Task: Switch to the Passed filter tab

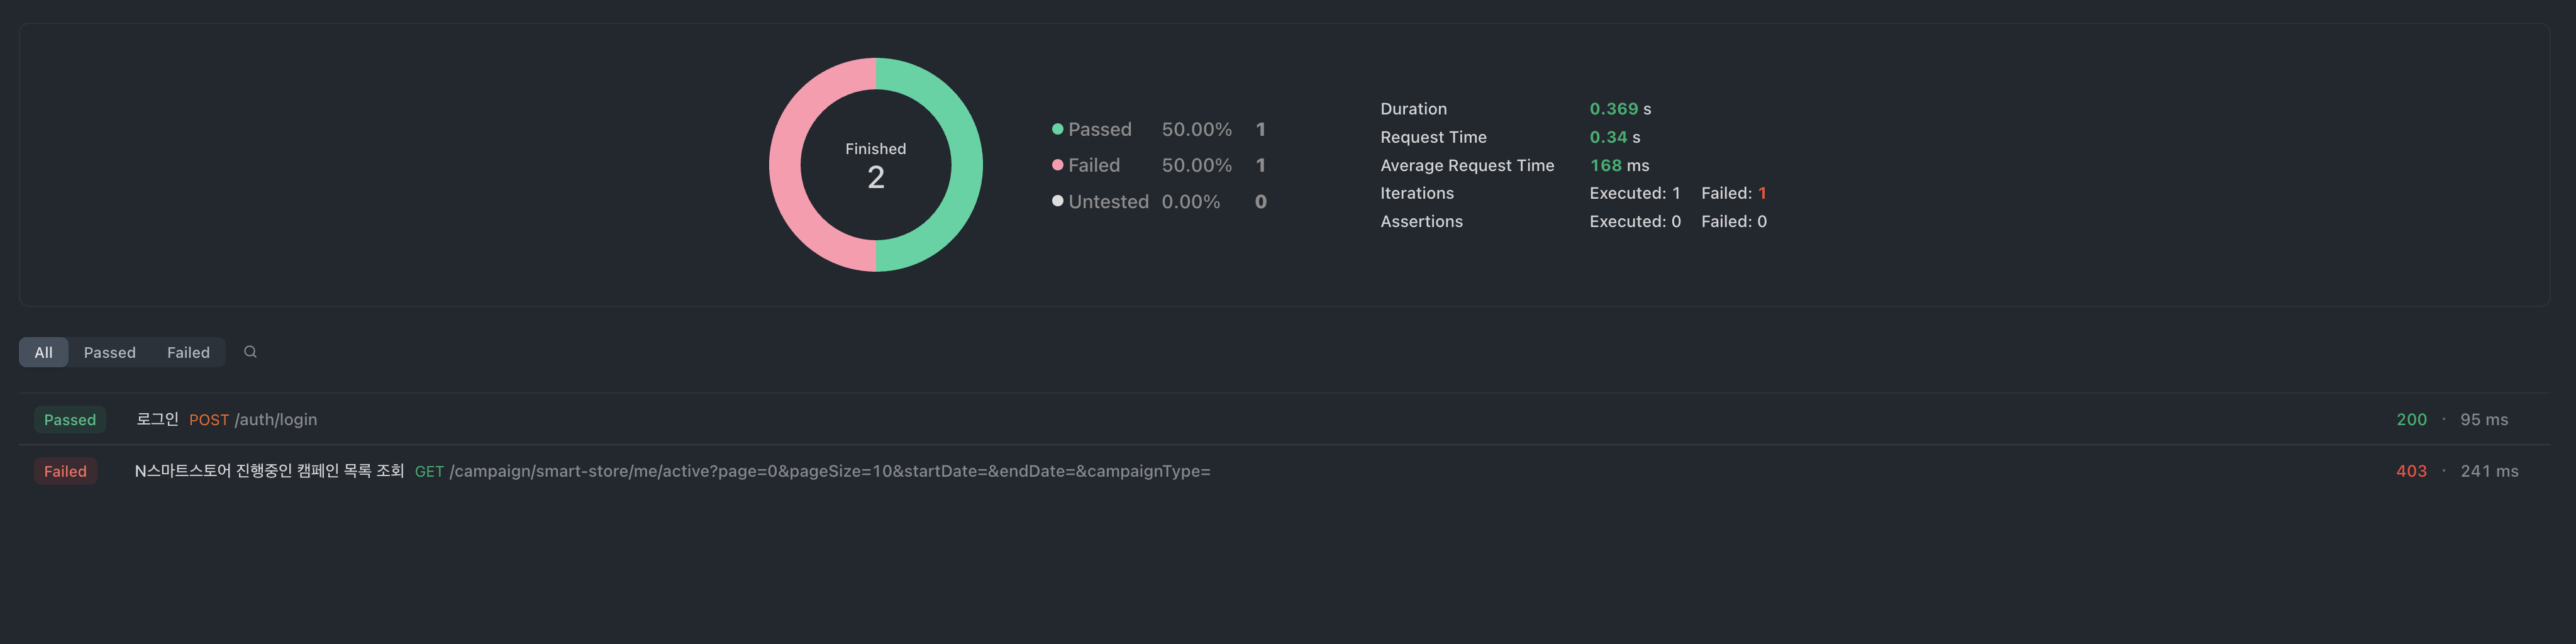Action: pyautogui.click(x=109, y=352)
